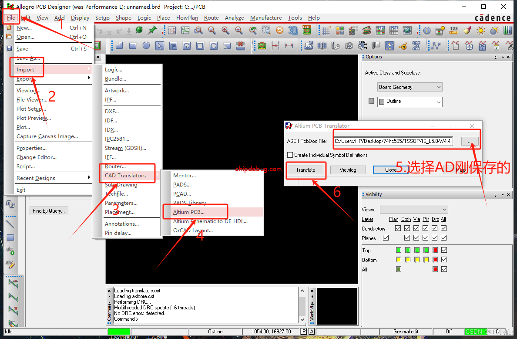This screenshot has width=517, height=339.
Task: Click the zoom out magnifier icon
Action: (x=239, y=31)
